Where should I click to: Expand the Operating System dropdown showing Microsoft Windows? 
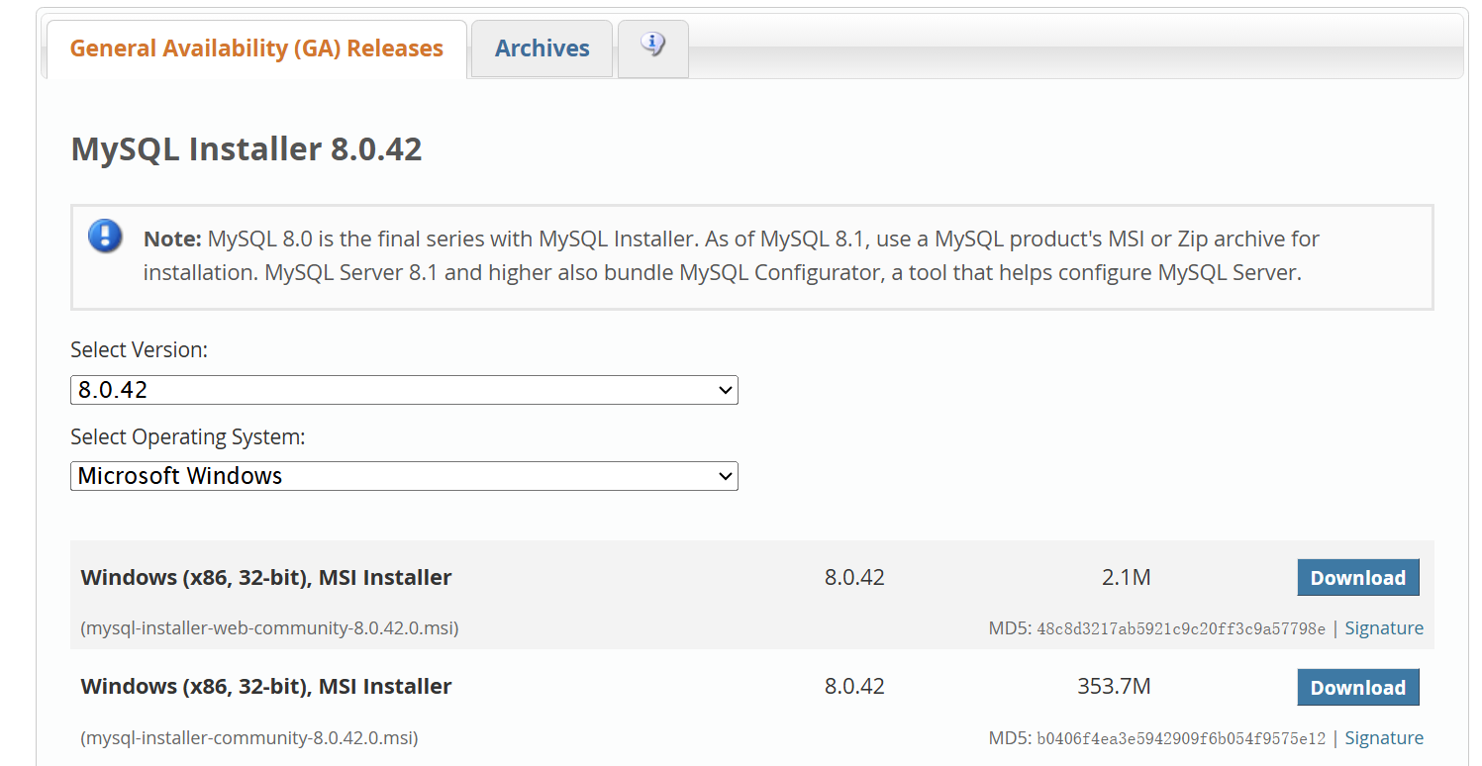point(404,476)
